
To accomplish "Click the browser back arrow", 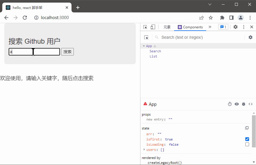I will tap(6, 18).
